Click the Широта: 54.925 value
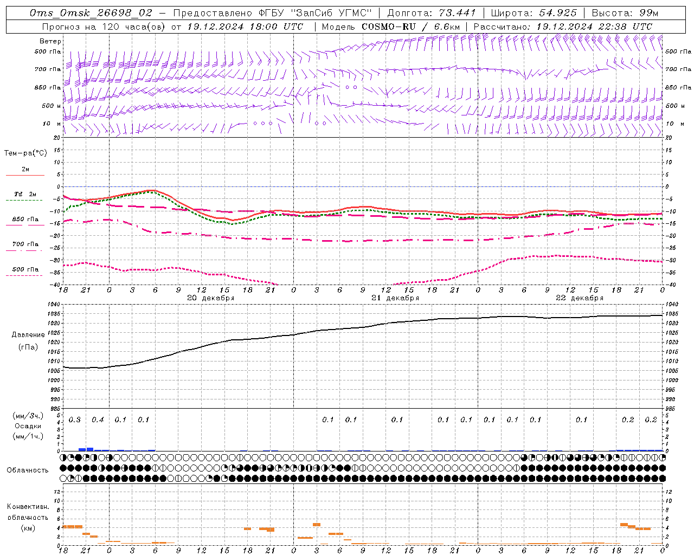 (534, 13)
